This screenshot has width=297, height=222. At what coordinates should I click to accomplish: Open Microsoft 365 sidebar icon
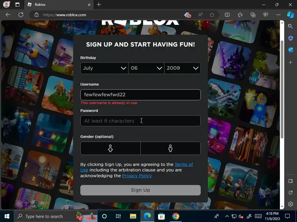pyautogui.click(x=290, y=38)
